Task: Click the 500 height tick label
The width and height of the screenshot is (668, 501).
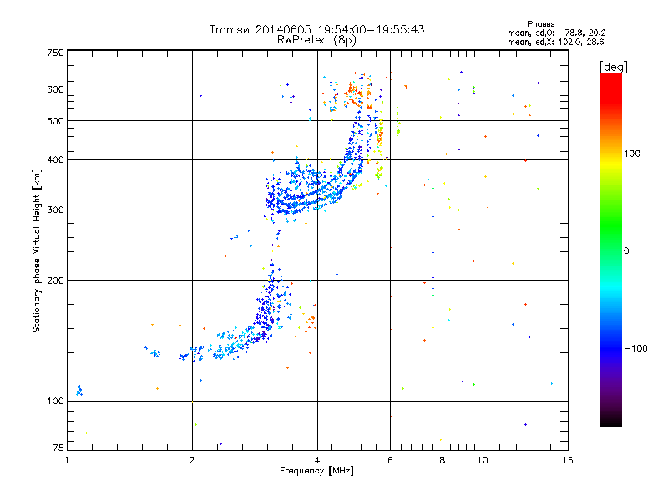Action: pos(56,121)
